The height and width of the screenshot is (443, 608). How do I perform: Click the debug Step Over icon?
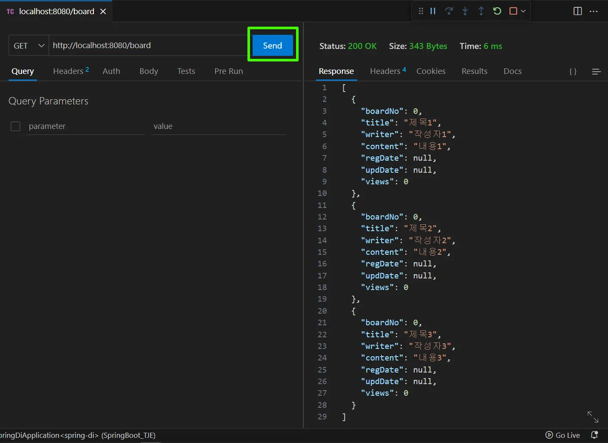click(449, 11)
